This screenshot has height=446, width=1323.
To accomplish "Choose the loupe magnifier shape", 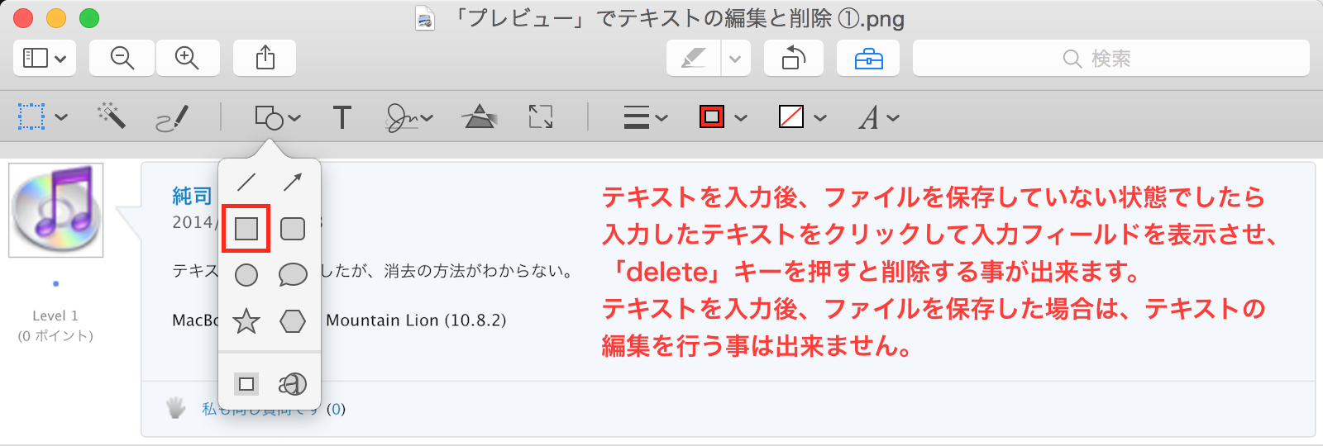I will pyautogui.click(x=293, y=384).
